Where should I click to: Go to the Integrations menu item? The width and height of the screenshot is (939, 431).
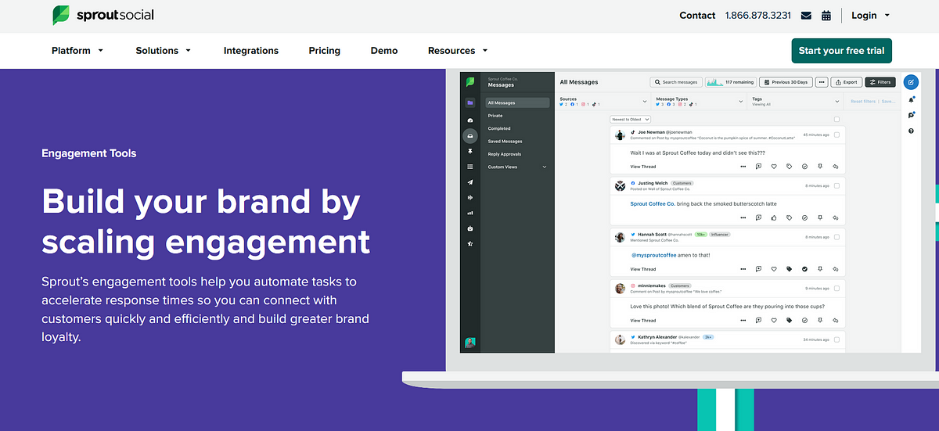tap(250, 51)
